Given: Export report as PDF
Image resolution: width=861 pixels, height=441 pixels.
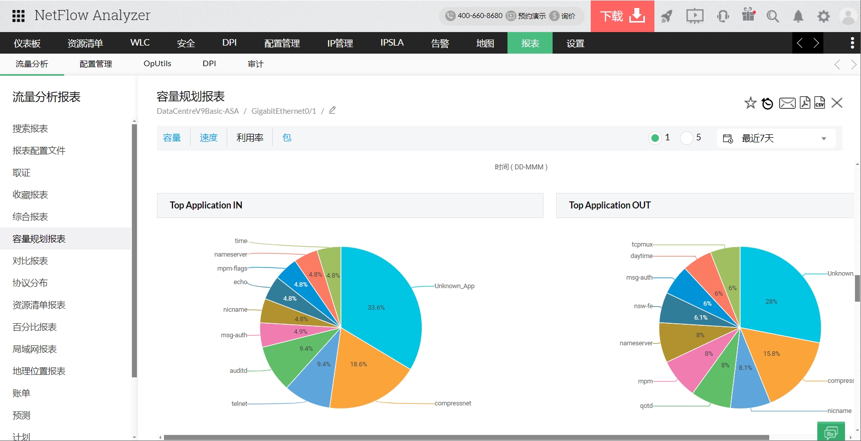Looking at the screenshot, I should coord(805,103).
